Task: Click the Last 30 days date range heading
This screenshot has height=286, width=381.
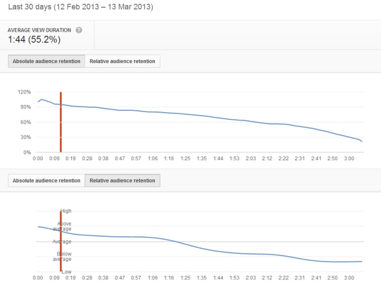Action: coord(80,7)
